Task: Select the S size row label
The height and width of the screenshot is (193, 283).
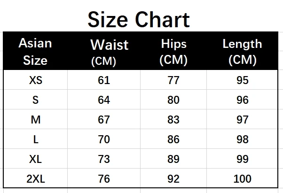Action: click(x=35, y=100)
